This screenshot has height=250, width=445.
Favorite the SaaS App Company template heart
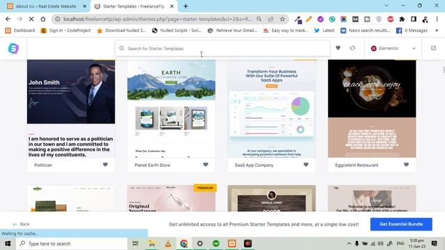click(306, 165)
